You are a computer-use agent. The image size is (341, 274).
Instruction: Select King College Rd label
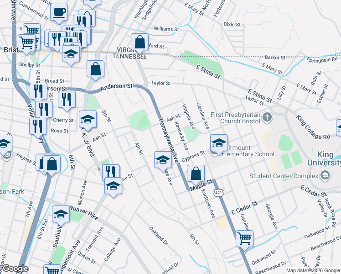(x=313, y=127)
